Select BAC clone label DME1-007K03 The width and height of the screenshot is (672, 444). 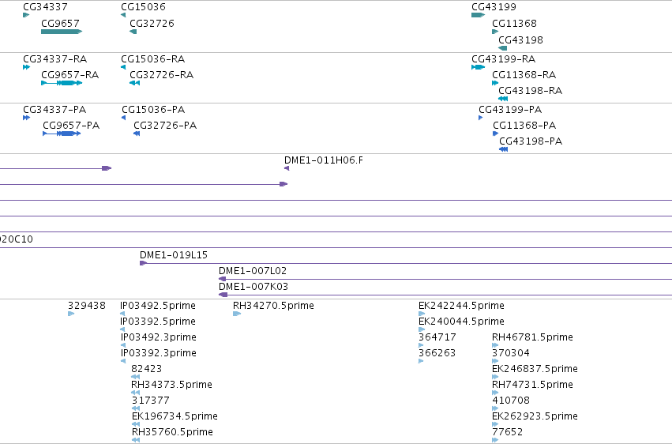pyautogui.click(x=253, y=287)
